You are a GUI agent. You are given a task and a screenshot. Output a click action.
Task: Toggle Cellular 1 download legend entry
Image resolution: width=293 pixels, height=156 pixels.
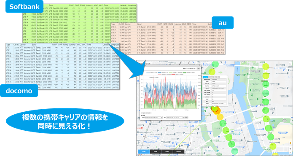coord(175,73)
